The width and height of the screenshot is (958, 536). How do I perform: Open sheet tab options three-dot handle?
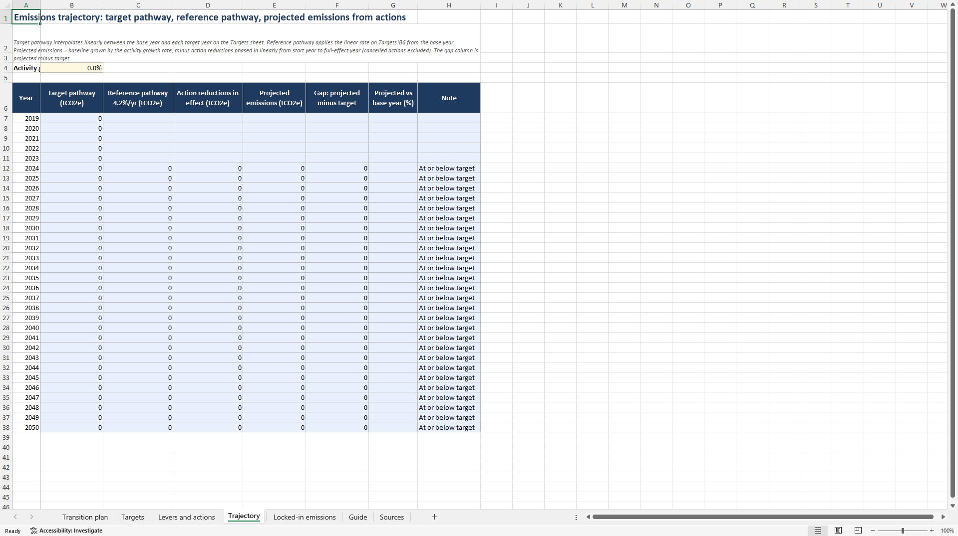[576, 517]
